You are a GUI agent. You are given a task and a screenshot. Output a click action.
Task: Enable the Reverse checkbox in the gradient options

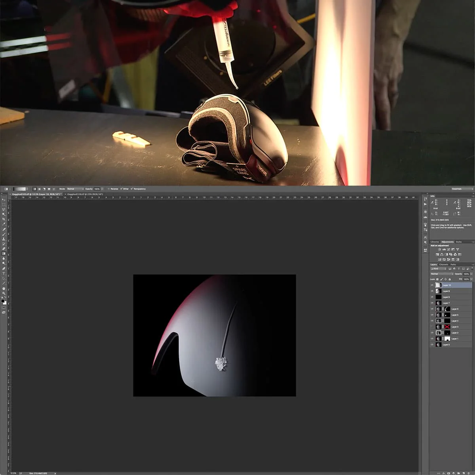coord(108,189)
